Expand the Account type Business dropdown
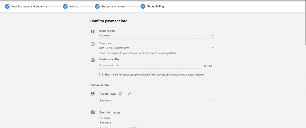 pyautogui.click(x=157, y=100)
